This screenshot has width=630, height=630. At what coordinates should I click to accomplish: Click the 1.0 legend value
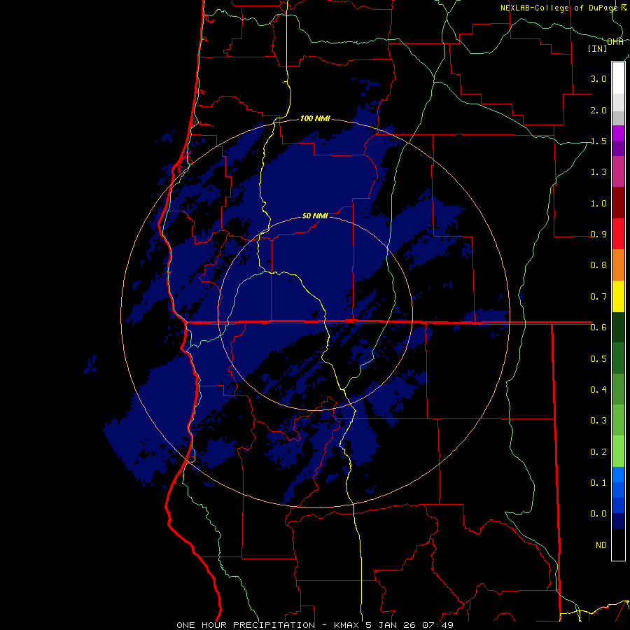pos(598,203)
